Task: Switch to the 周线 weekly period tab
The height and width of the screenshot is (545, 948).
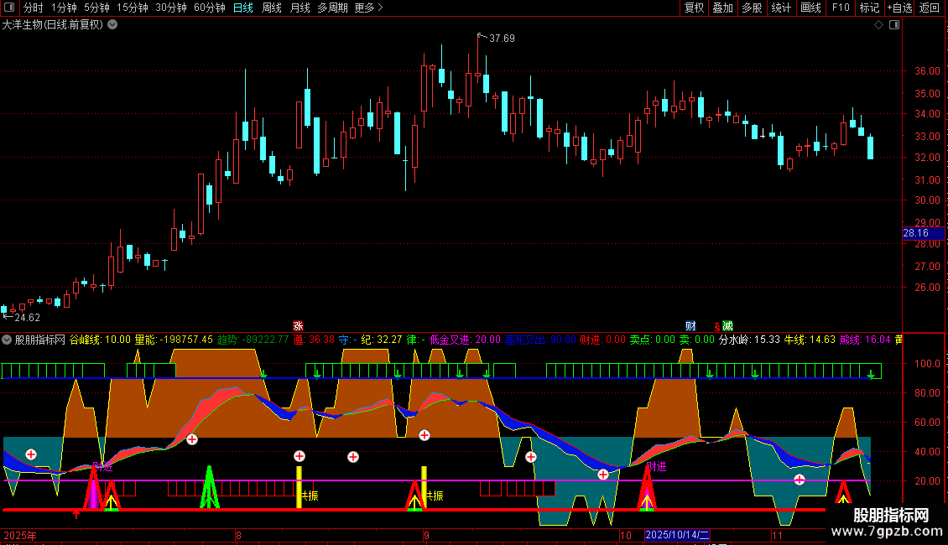Action: [x=272, y=8]
